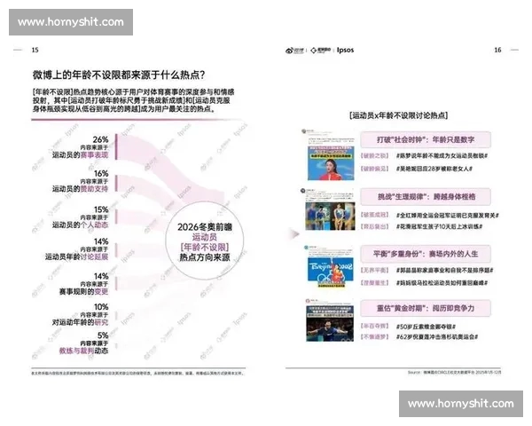Click pink tag beside the 吴艳妮 hashtag
Screen dimensions: 532x426
point(374,169)
